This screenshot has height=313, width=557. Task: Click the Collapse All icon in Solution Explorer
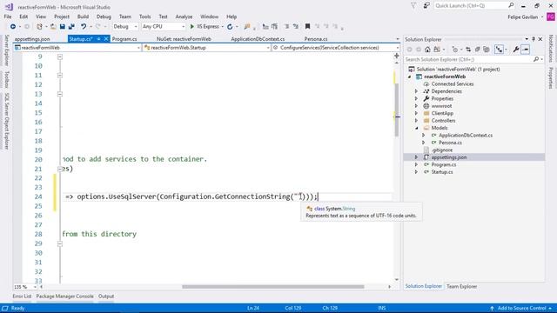[x=478, y=50]
